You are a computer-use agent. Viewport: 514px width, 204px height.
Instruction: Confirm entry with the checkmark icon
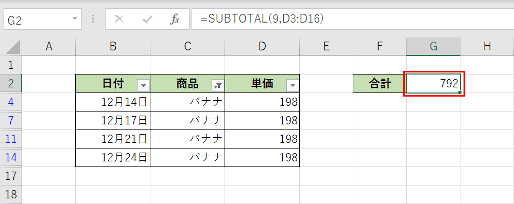pyautogui.click(x=147, y=20)
